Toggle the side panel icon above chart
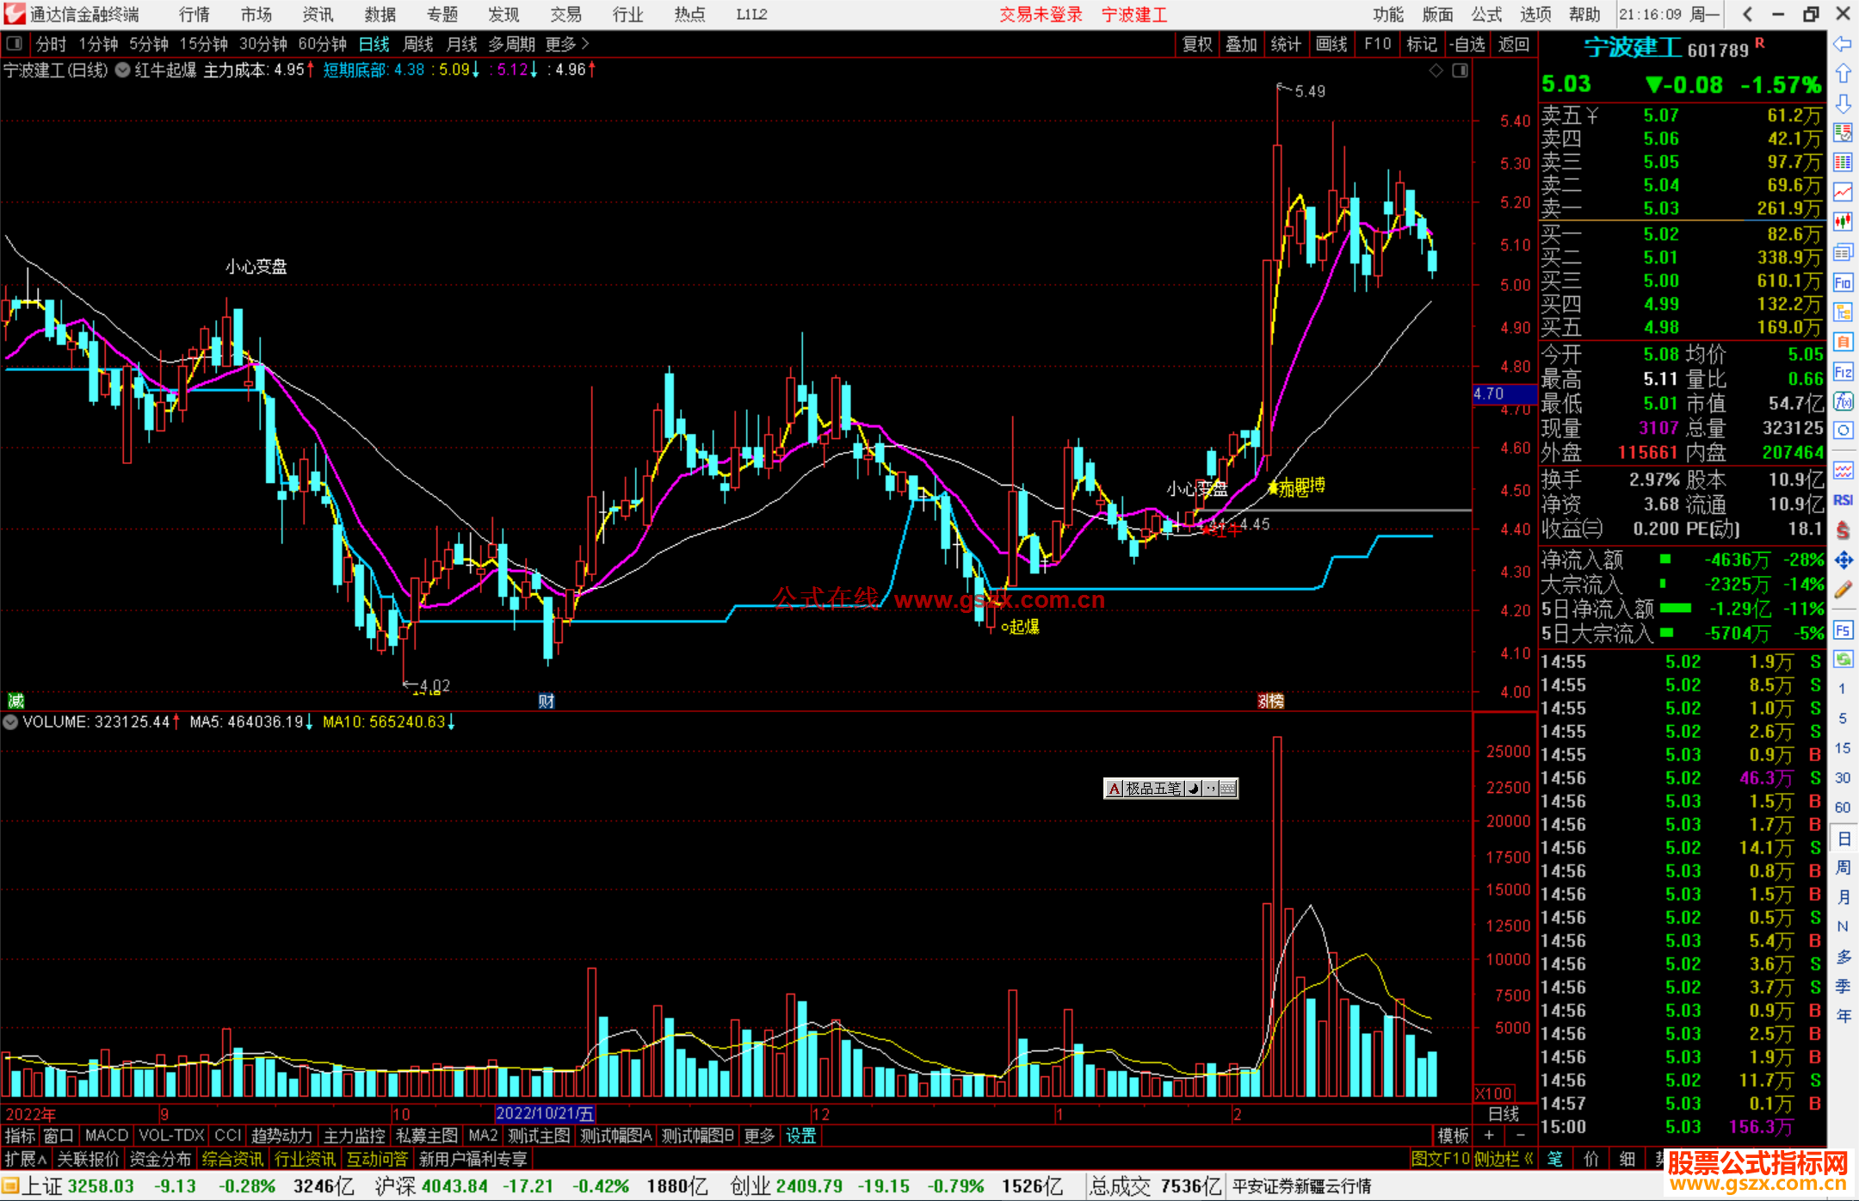This screenshot has width=1859, height=1201. coord(1460,71)
